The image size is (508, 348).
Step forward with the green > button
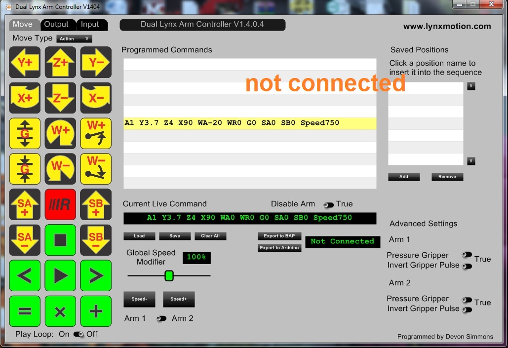(96, 275)
